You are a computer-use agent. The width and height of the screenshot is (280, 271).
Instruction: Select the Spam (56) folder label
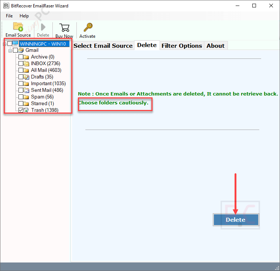click(x=42, y=97)
